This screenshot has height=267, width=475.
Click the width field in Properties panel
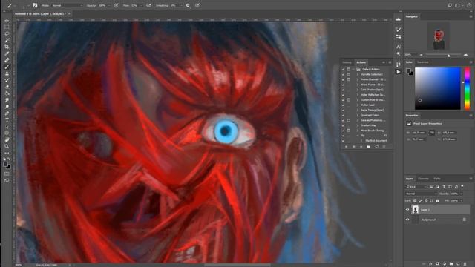pos(419,133)
